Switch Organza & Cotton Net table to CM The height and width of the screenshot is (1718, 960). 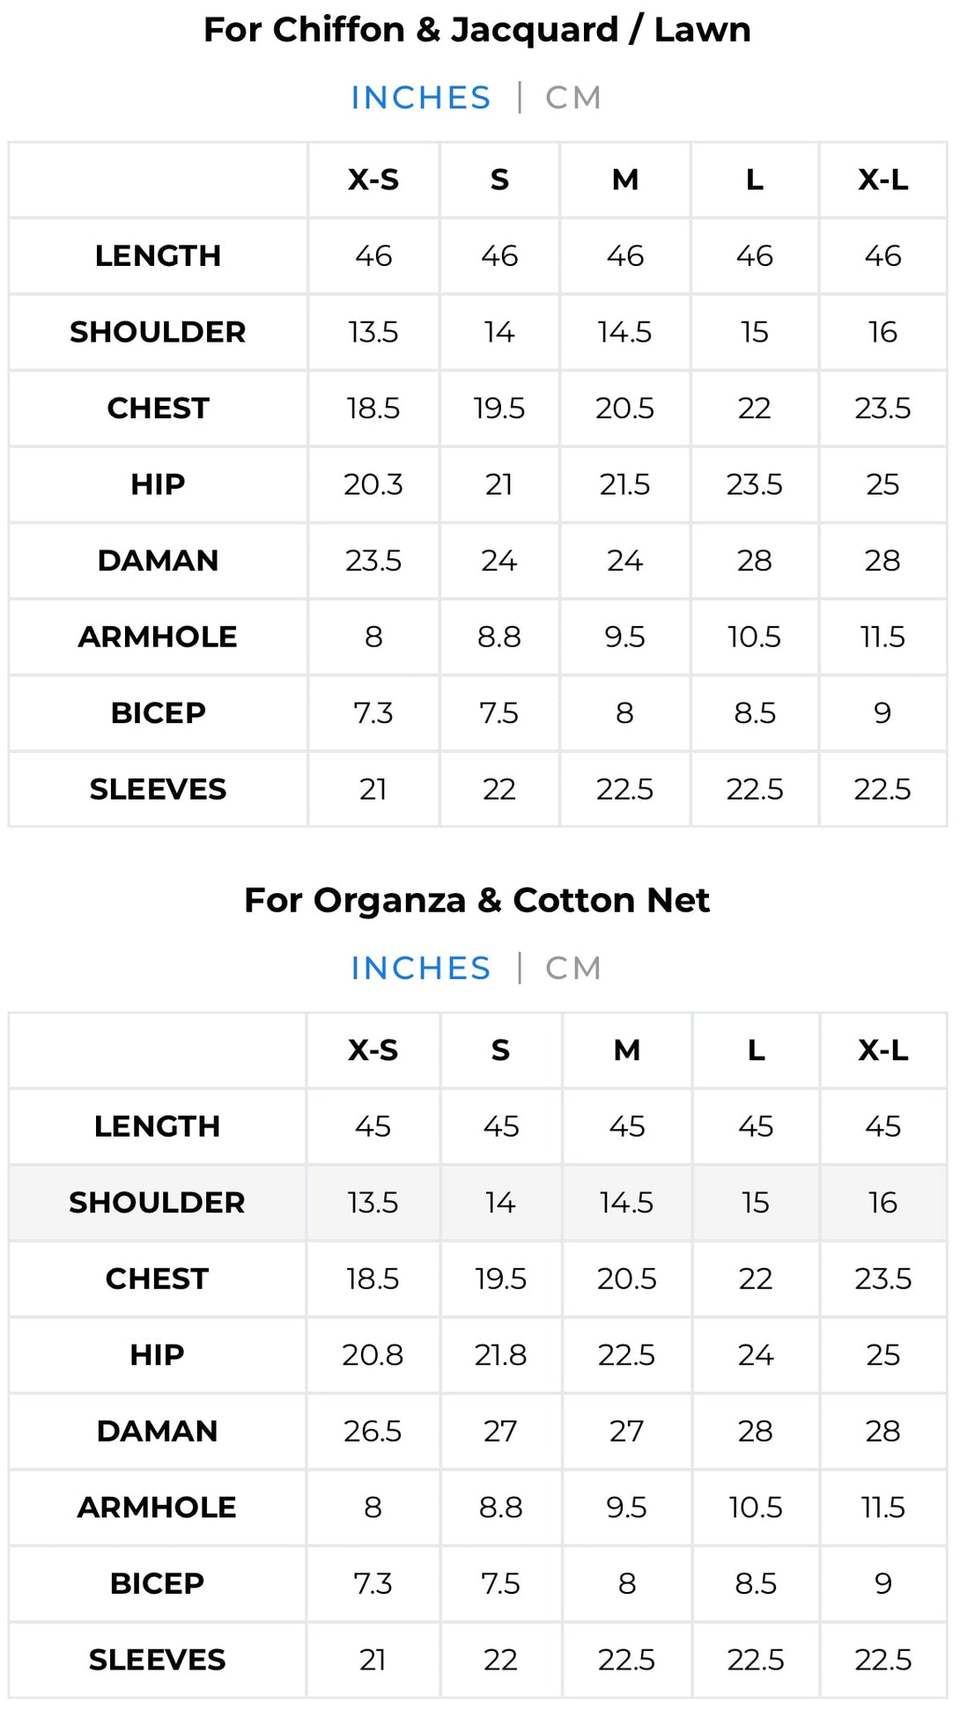[573, 969]
